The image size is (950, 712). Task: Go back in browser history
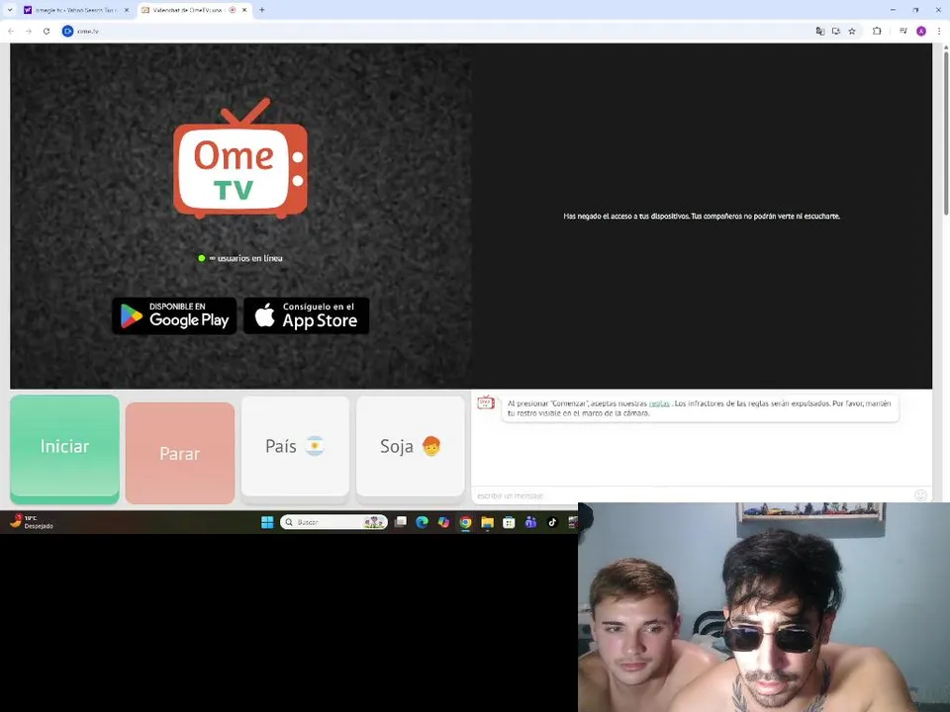coord(11,31)
